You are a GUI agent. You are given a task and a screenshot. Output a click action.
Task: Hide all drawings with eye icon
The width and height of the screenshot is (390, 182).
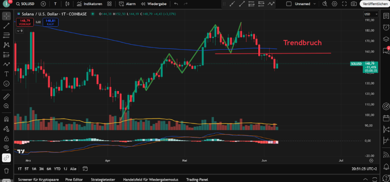click(x=6, y=147)
